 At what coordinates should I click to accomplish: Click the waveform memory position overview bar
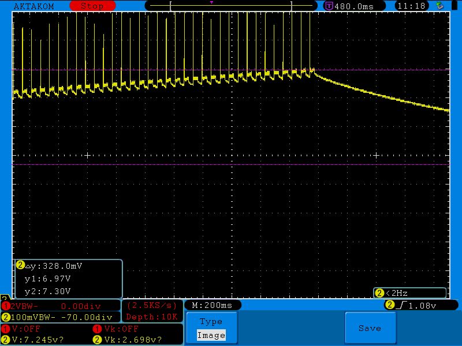[x=231, y=6]
